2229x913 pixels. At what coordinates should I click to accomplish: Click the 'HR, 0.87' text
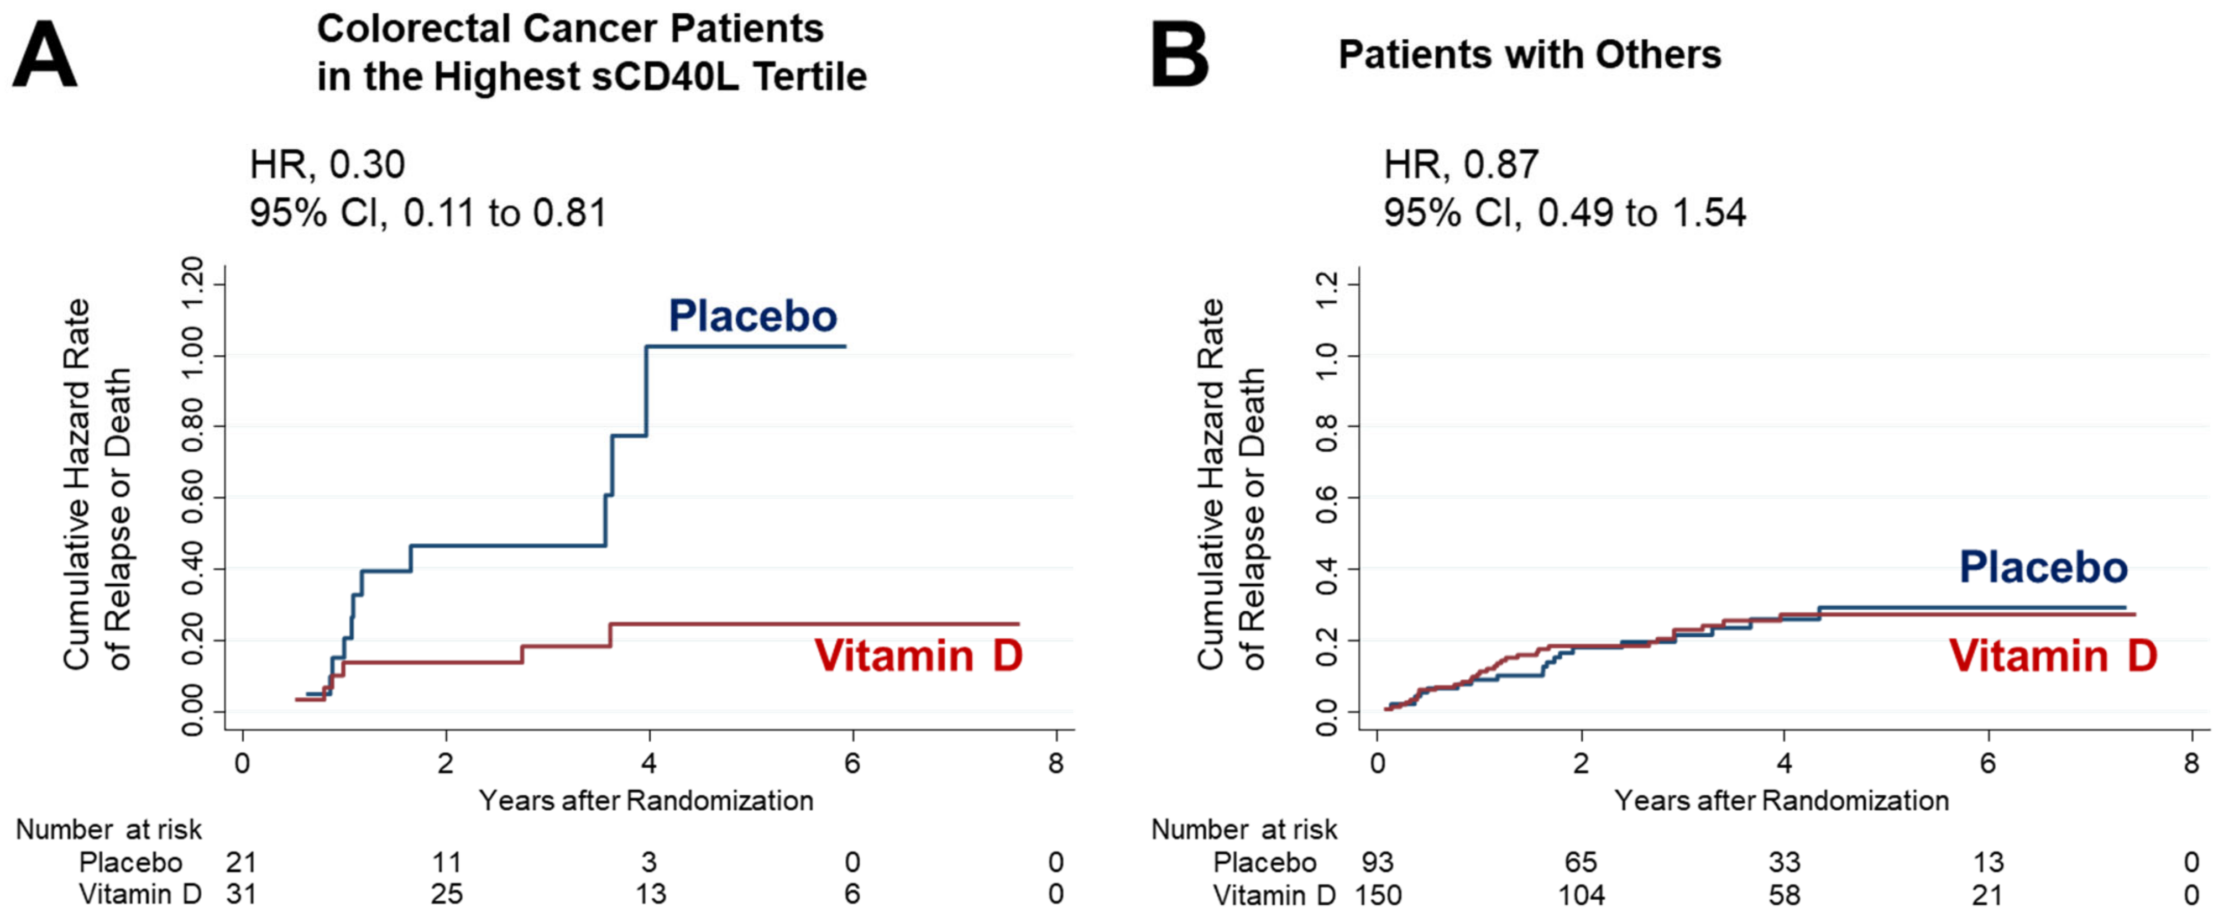pos(1461,165)
